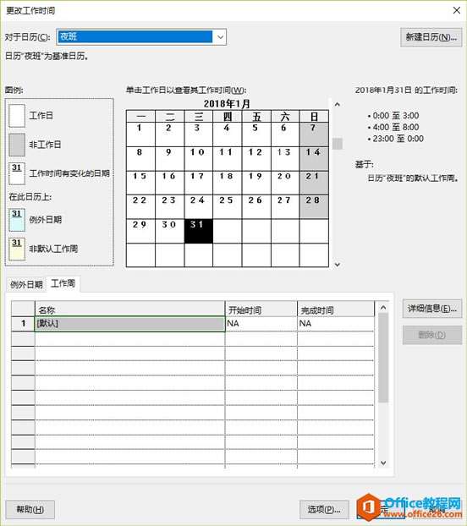Image resolution: width=467 pixels, height=526 pixels.
Task: Open the calendar selection dropdown arrow
Action: click(220, 37)
